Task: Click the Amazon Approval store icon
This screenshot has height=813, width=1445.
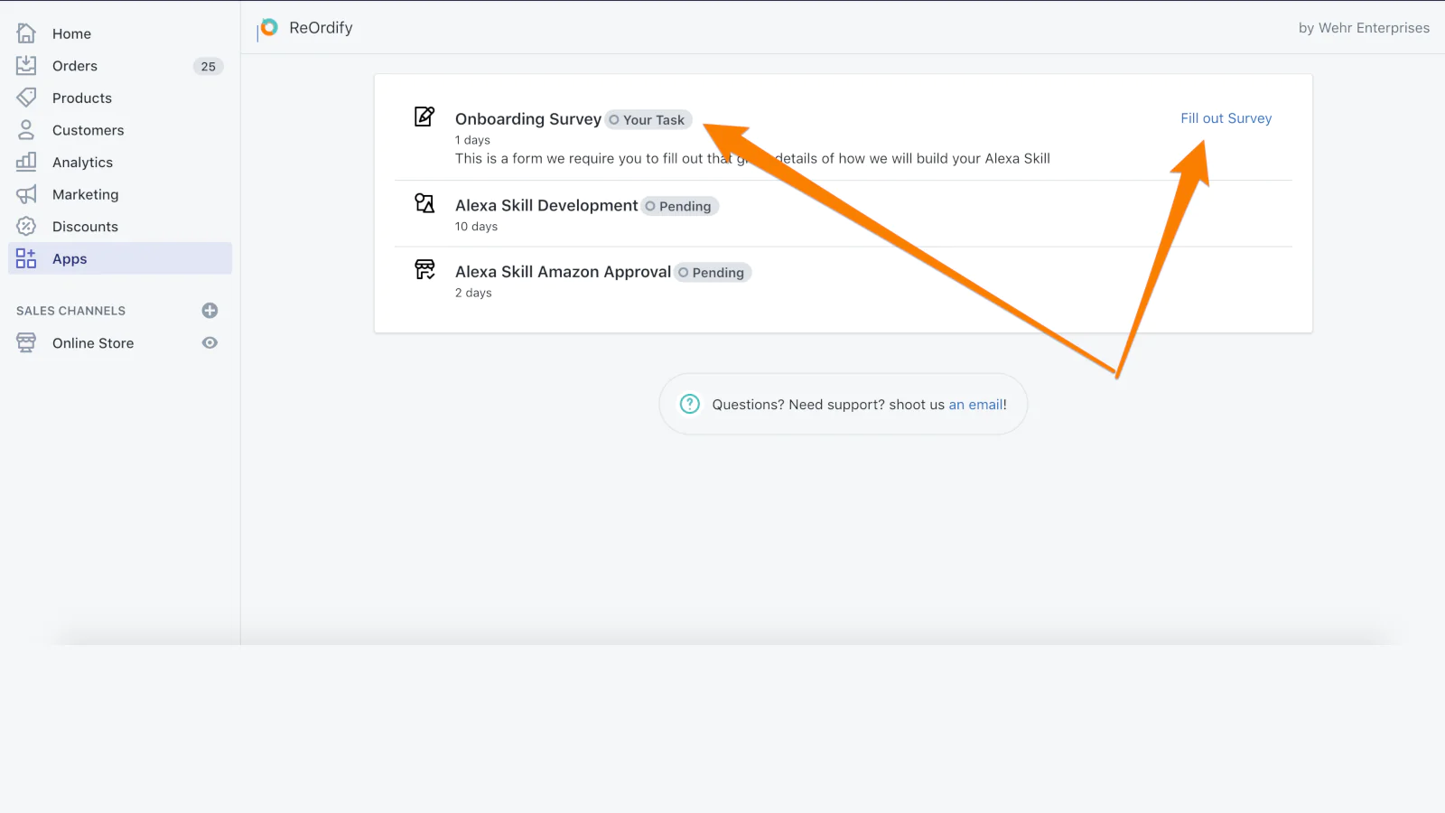Action: 424,269
